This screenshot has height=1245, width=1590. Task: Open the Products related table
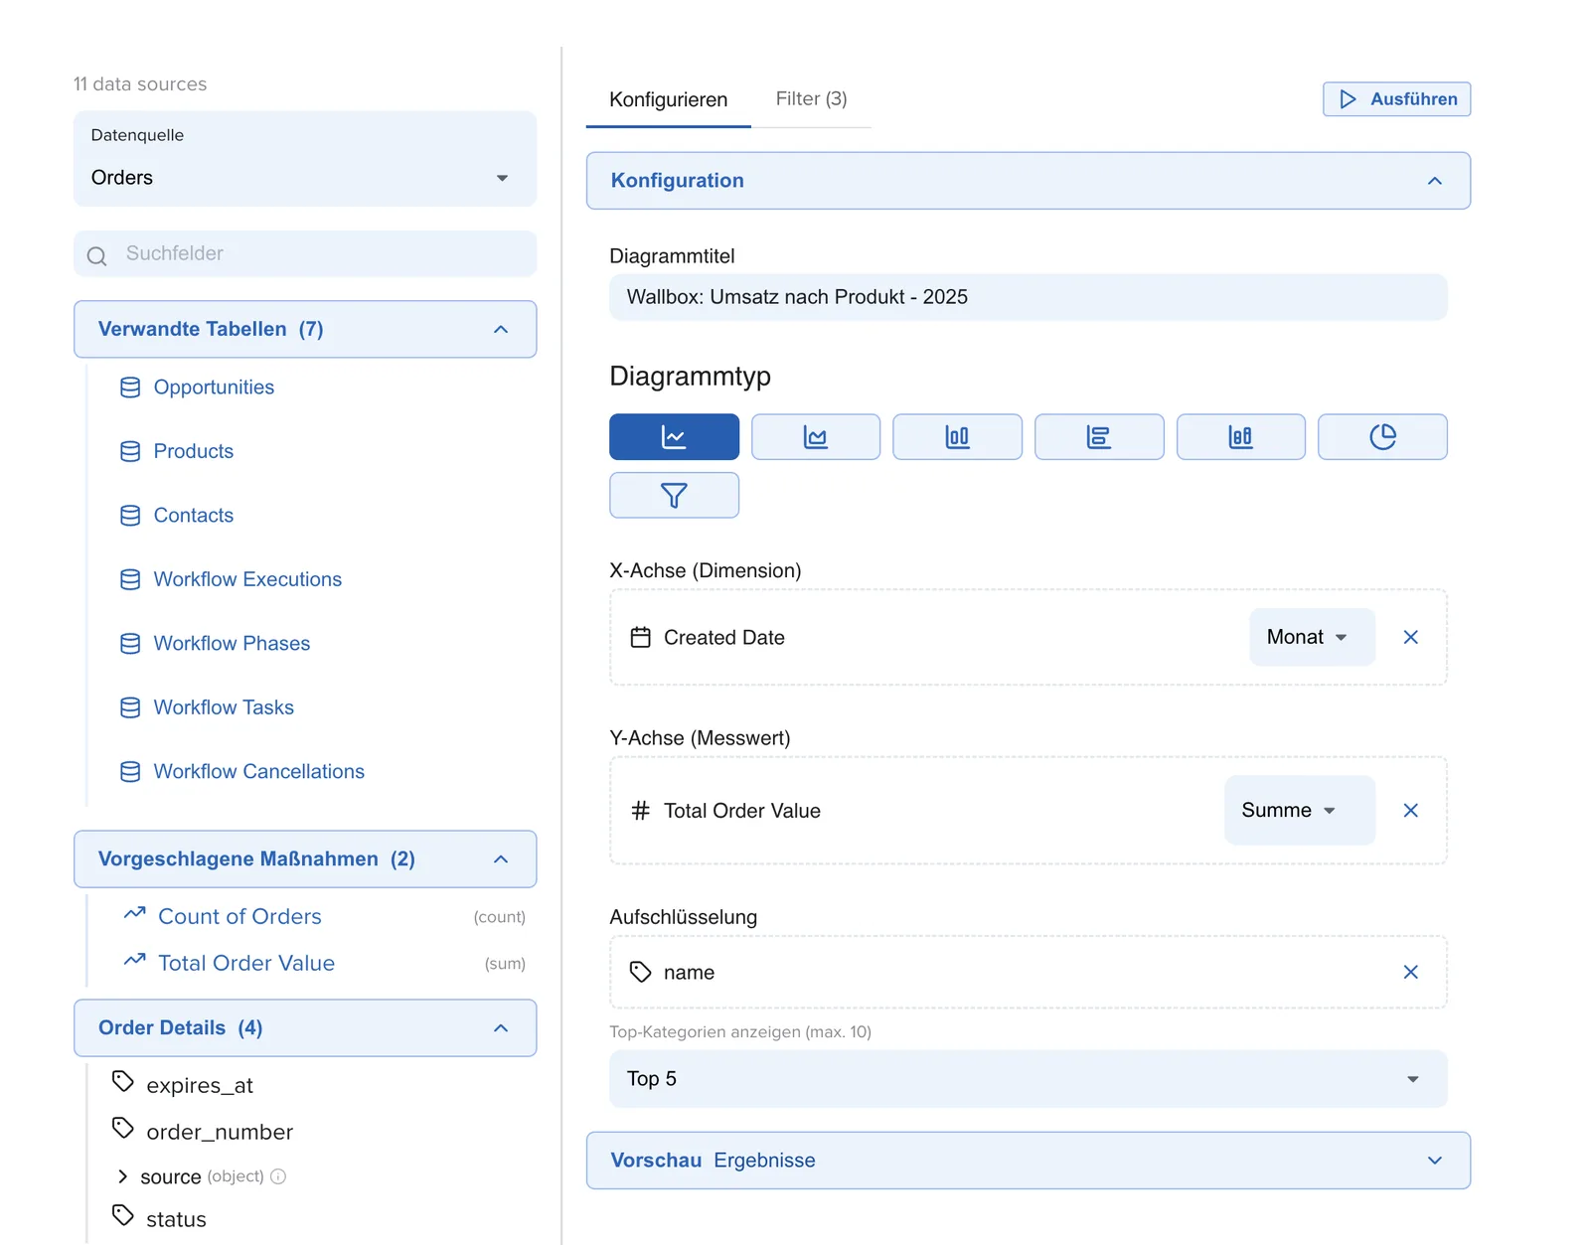click(x=194, y=451)
